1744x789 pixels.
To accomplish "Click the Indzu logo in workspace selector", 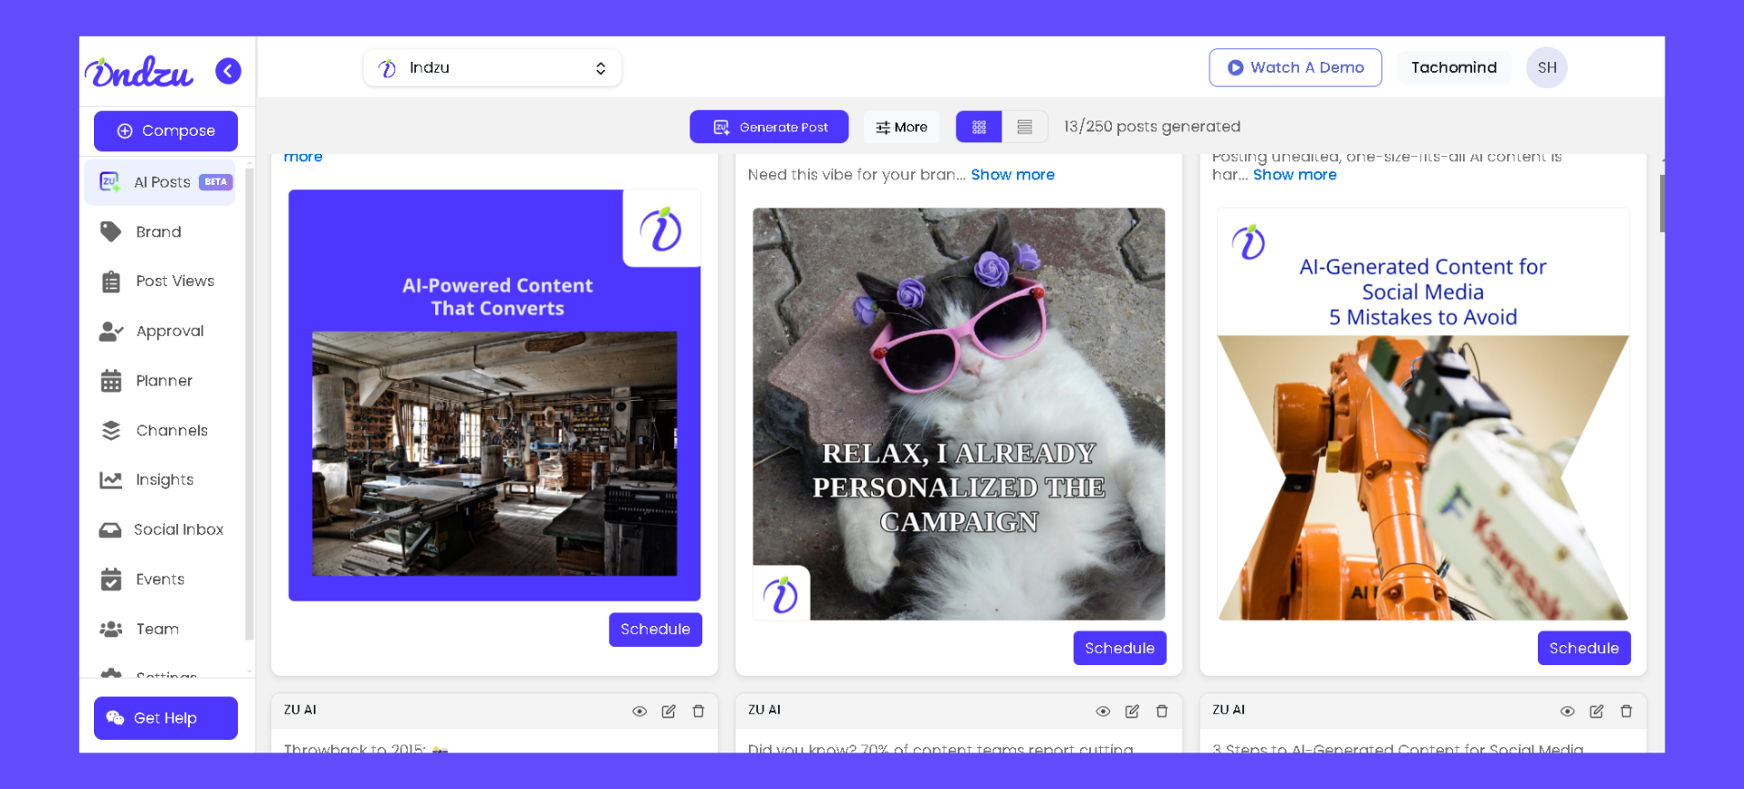I will (x=388, y=68).
